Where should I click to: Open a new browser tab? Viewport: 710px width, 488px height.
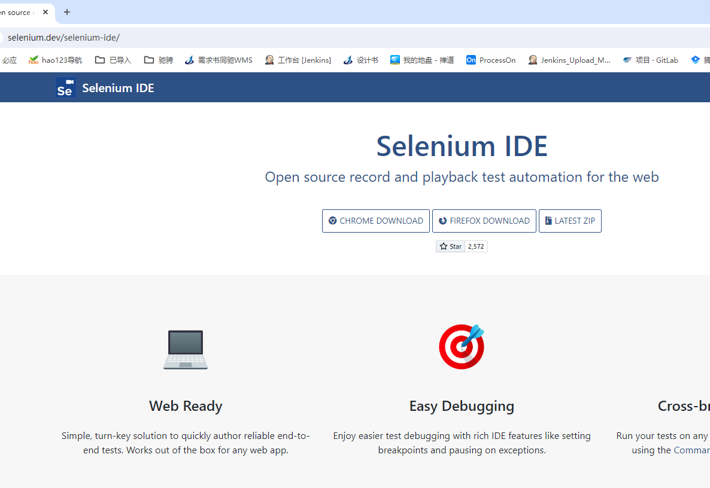67,12
